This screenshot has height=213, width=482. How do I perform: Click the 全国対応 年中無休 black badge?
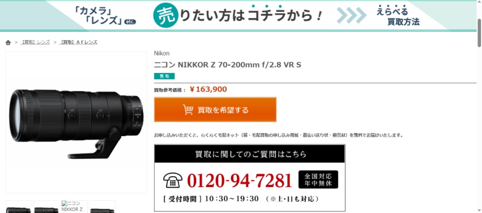(x=318, y=180)
